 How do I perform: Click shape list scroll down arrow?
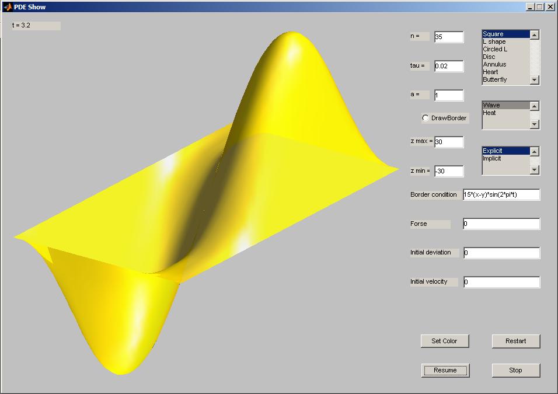(x=535, y=80)
